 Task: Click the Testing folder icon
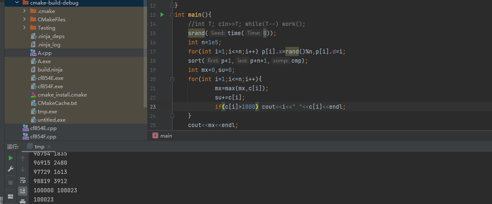pyautogui.click(x=33, y=28)
